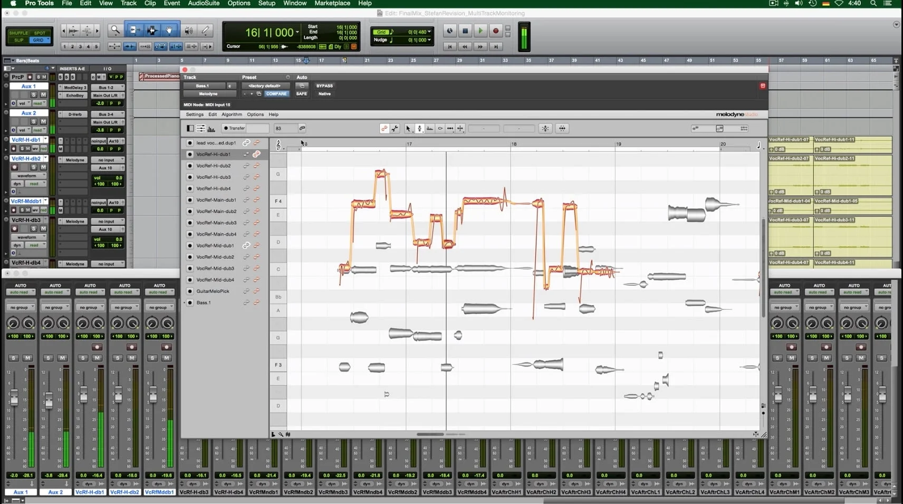Open the Pro Tools Event menu
The image size is (903, 504).
coord(171,3)
